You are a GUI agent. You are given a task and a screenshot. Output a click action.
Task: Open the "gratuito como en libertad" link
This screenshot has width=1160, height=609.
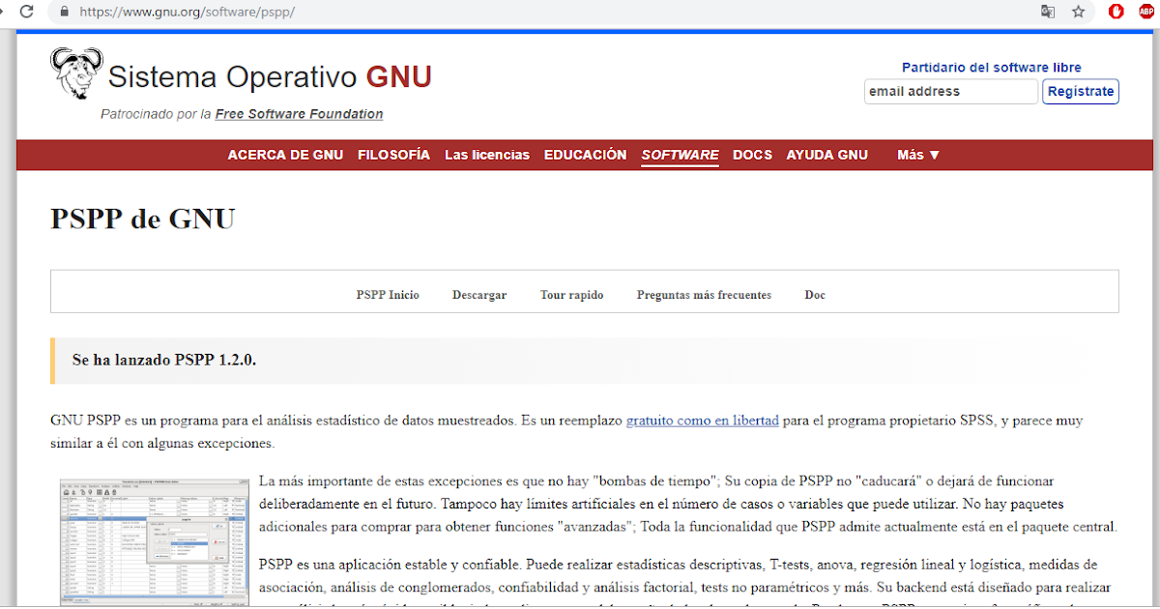coord(703,420)
